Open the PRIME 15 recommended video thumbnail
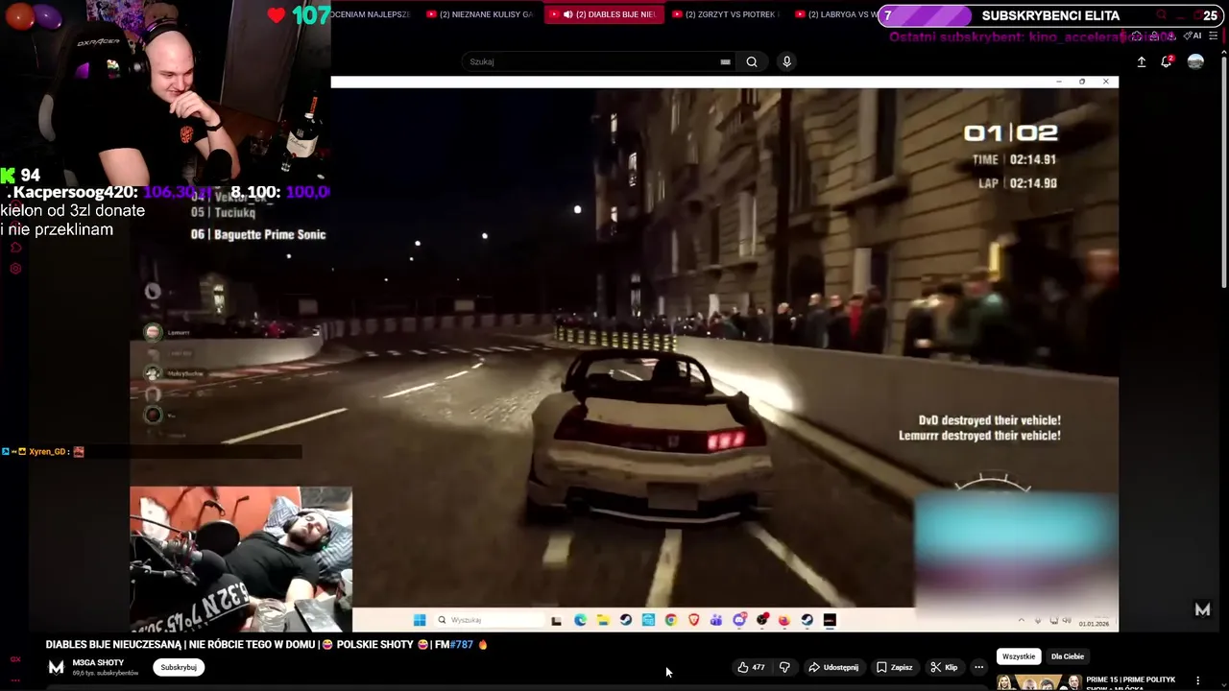 (1038, 682)
